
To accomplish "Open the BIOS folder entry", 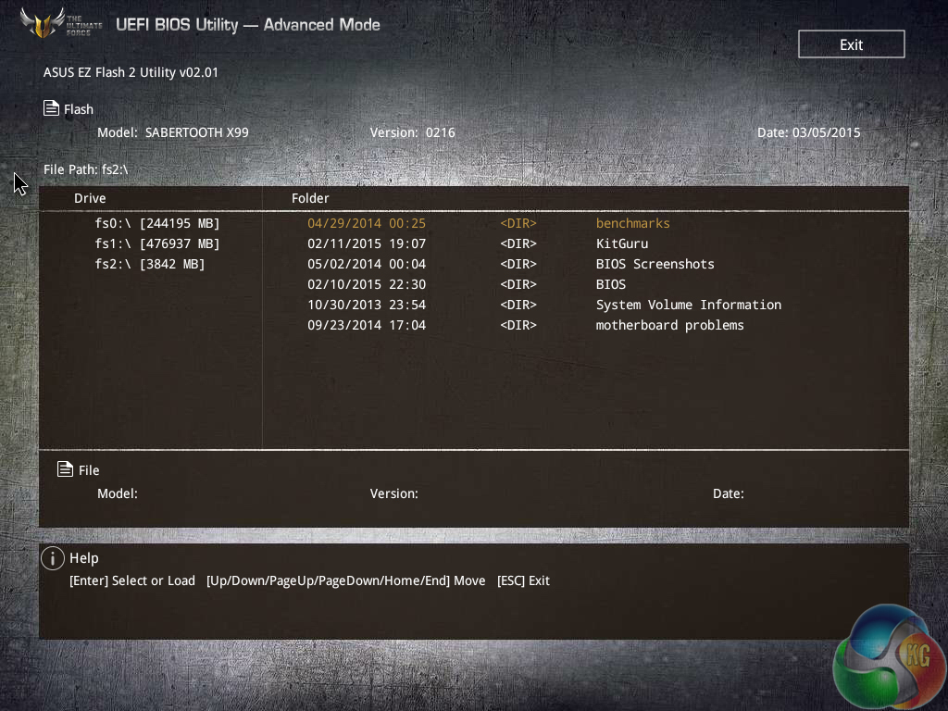I will (x=611, y=284).
